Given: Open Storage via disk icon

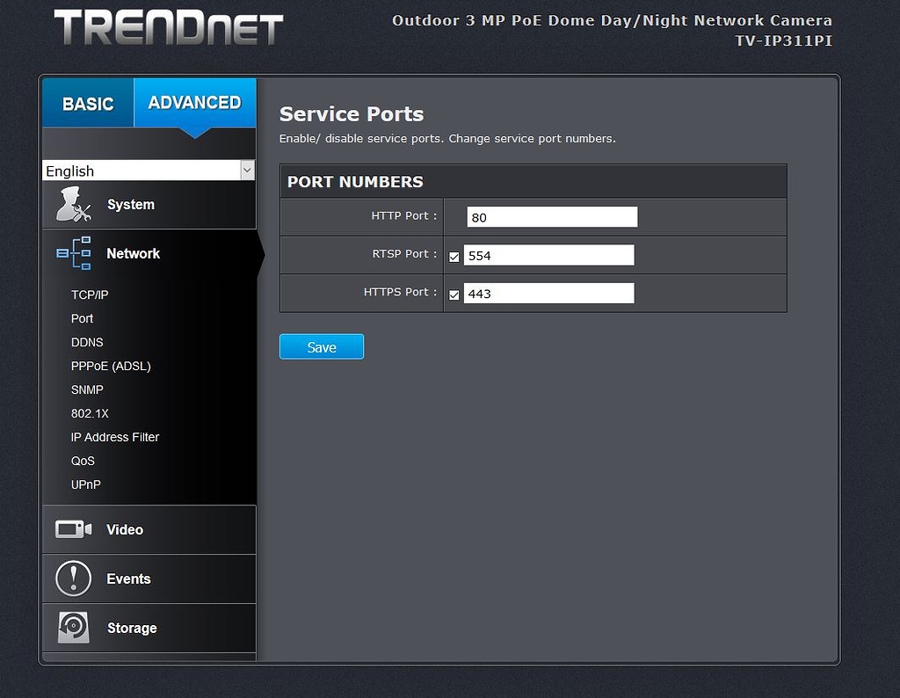Looking at the screenshot, I should tap(72, 628).
